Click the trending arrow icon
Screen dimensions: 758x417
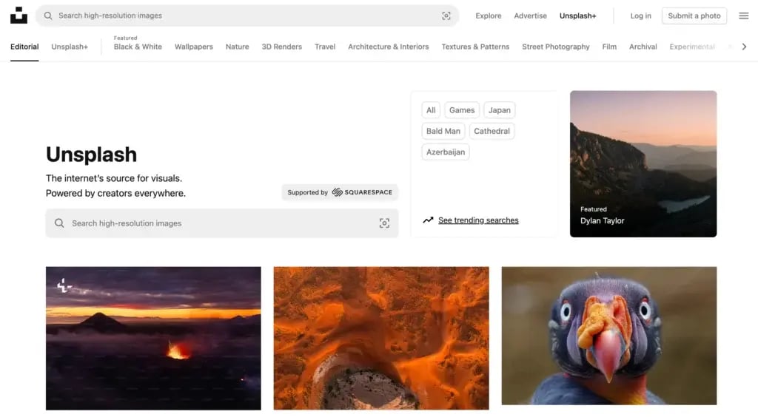coord(428,220)
